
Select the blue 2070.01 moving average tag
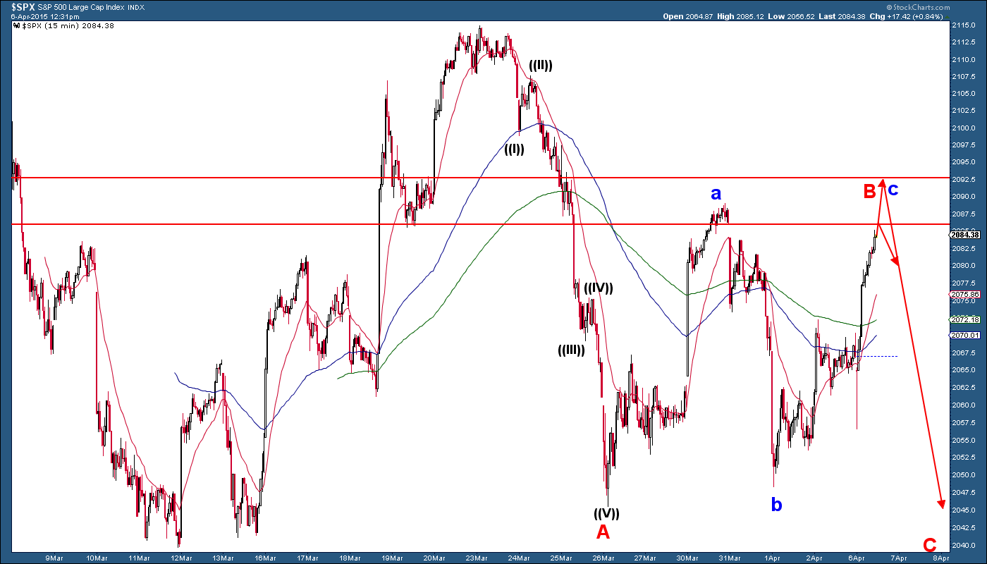[x=964, y=335]
